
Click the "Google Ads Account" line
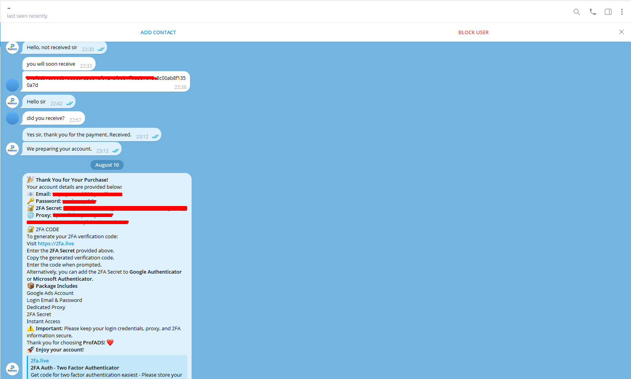pos(50,293)
